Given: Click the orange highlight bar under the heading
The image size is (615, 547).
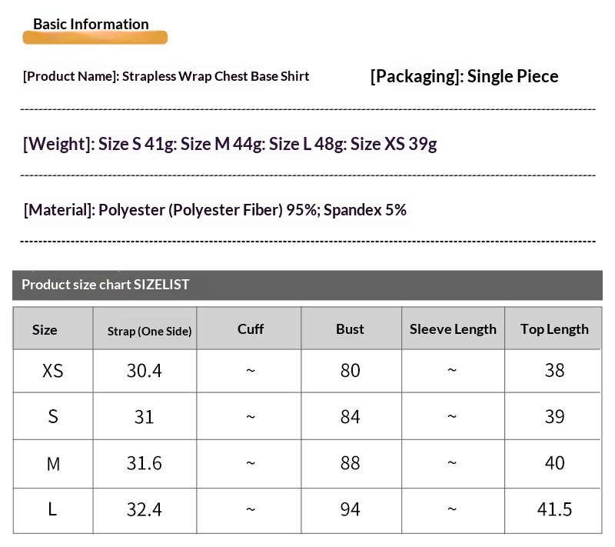Looking at the screenshot, I should tap(95, 38).
